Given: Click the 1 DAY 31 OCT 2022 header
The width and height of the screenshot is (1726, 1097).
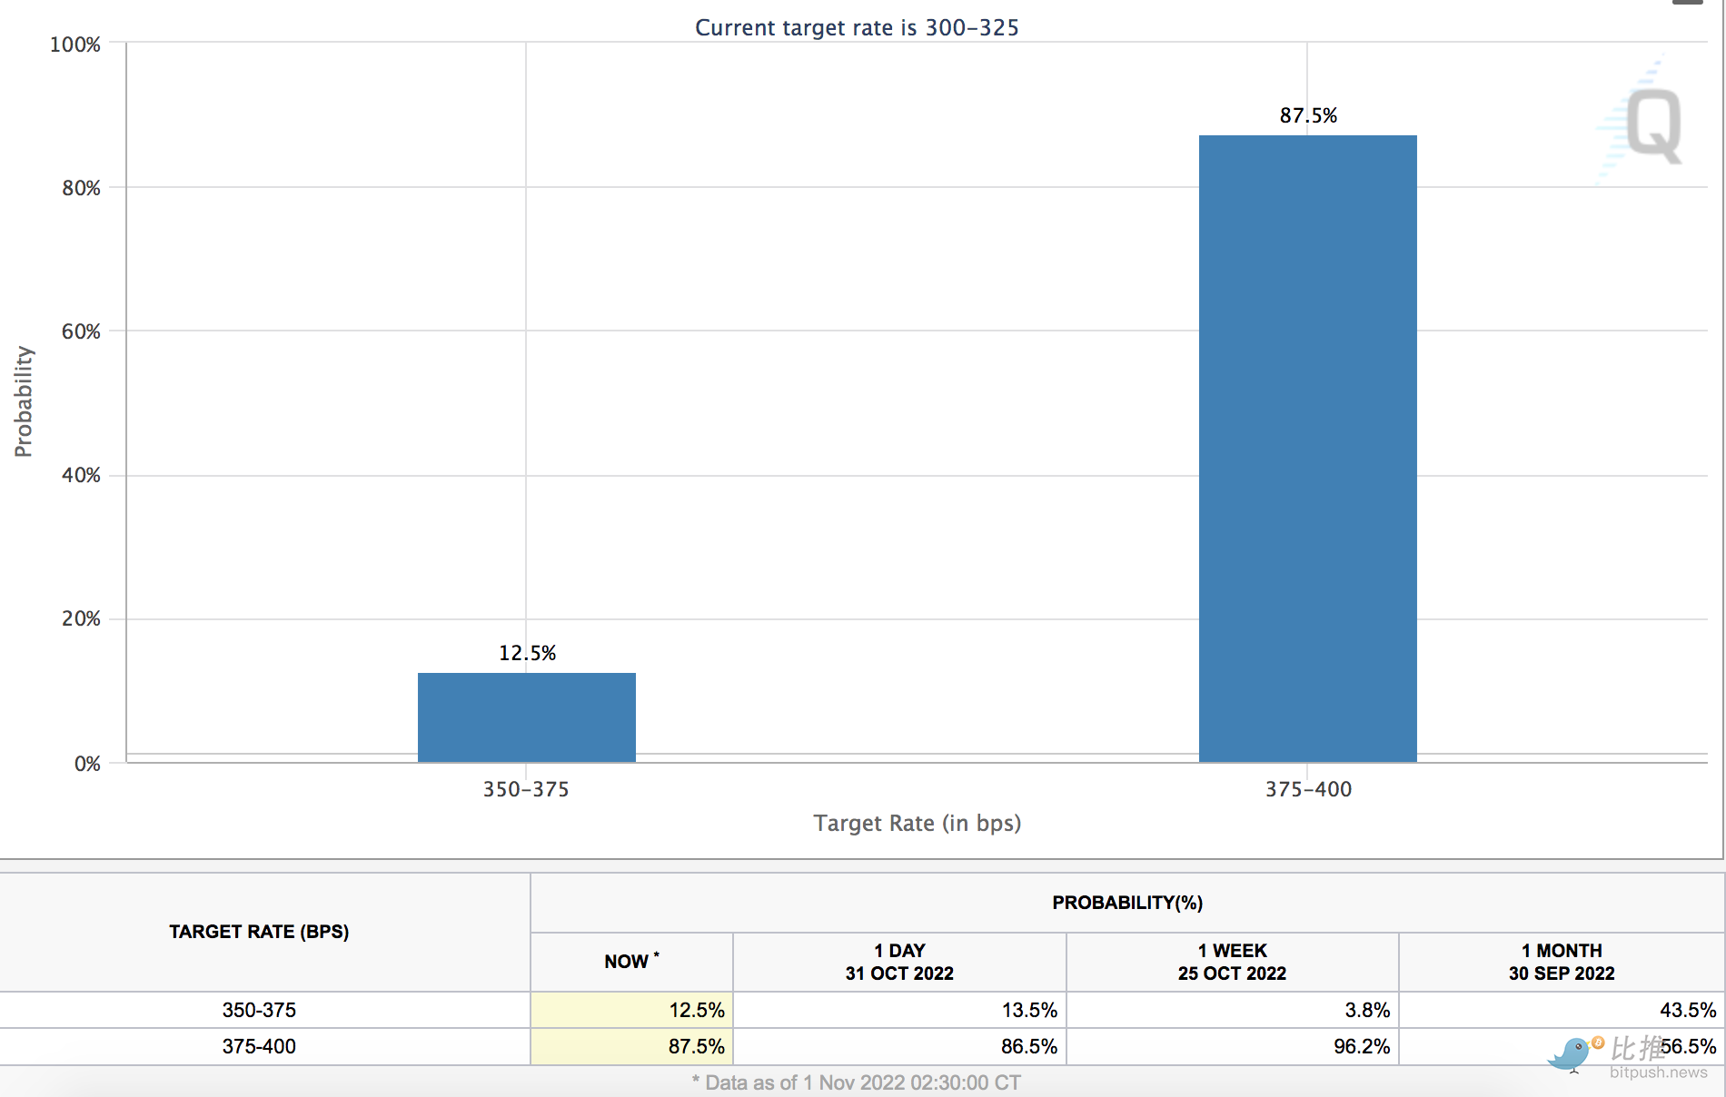Looking at the screenshot, I should coord(899,962).
